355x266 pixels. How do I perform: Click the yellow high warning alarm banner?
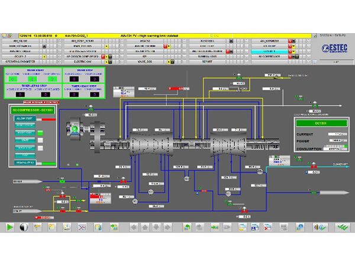point(165,35)
